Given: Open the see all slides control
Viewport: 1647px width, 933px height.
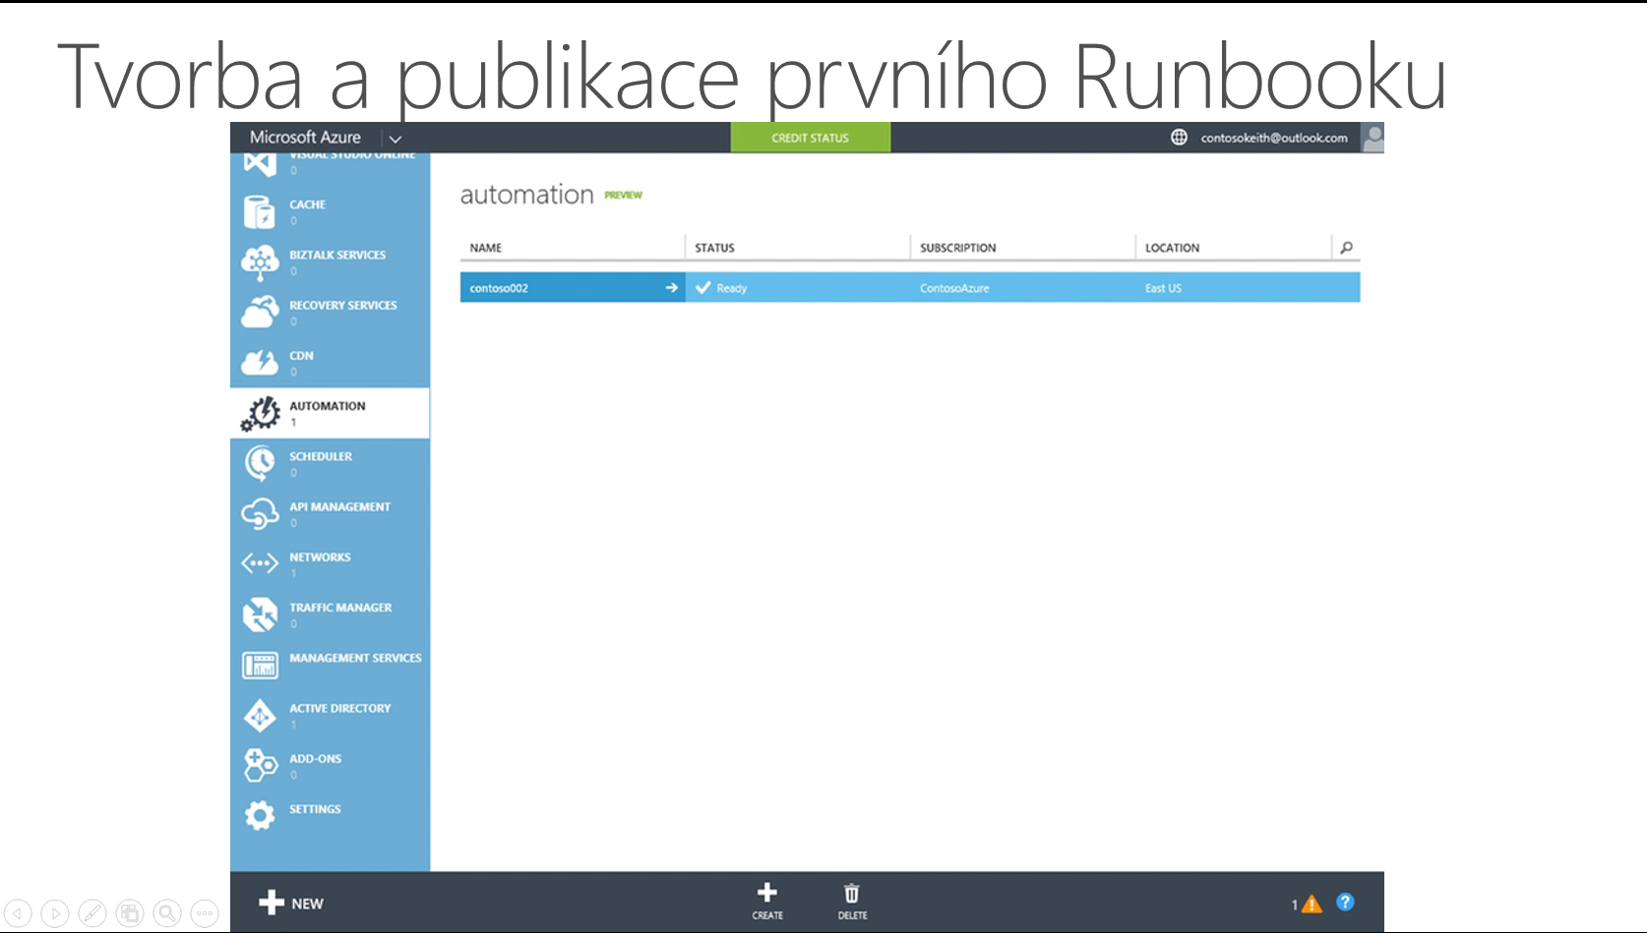Looking at the screenshot, I should pyautogui.click(x=130, y=913).
